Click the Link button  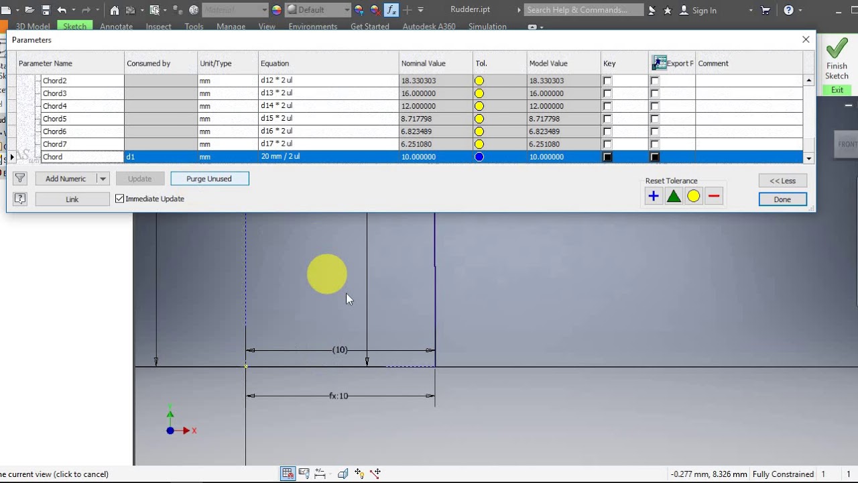pos(72,199)
